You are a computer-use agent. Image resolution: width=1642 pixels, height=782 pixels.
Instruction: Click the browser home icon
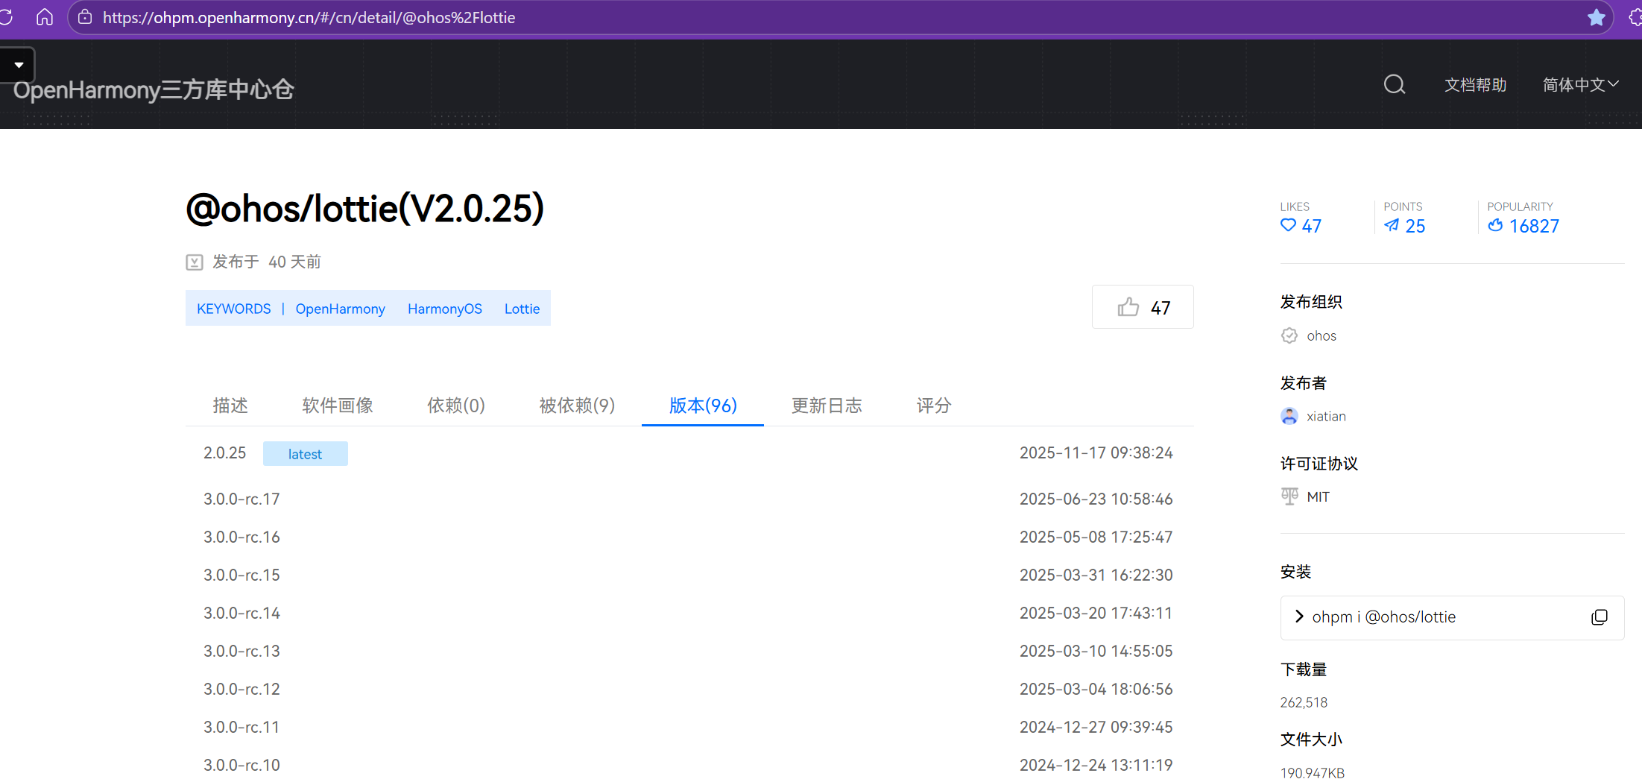pos(45,17)
